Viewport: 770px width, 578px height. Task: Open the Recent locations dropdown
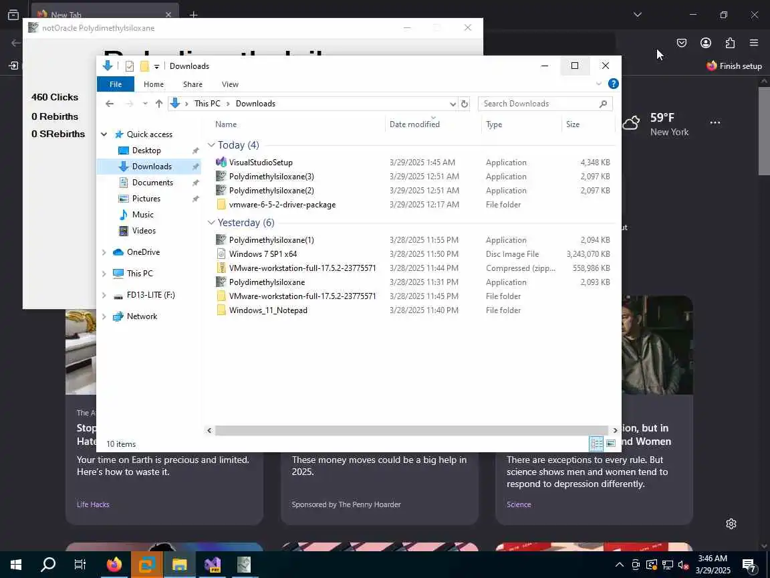[145, 104]
